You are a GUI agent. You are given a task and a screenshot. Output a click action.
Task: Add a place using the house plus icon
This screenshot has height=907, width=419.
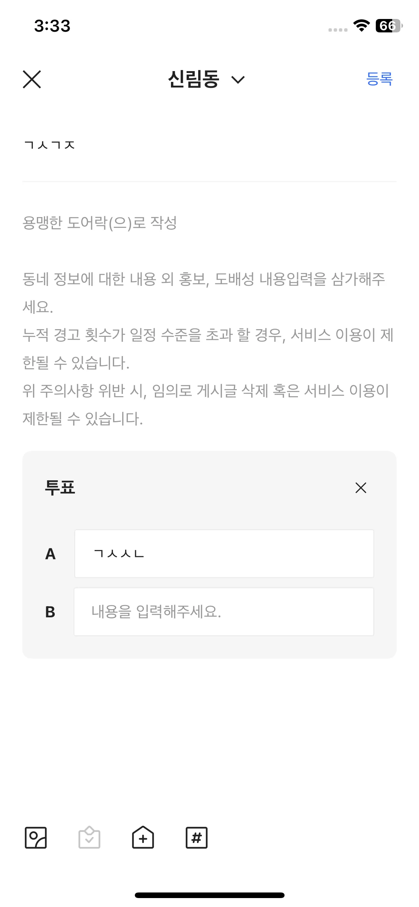(143, 838)
